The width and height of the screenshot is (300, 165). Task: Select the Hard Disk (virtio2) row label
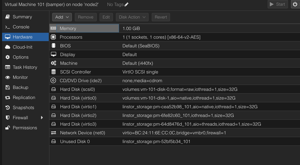(x=78, y=116)
